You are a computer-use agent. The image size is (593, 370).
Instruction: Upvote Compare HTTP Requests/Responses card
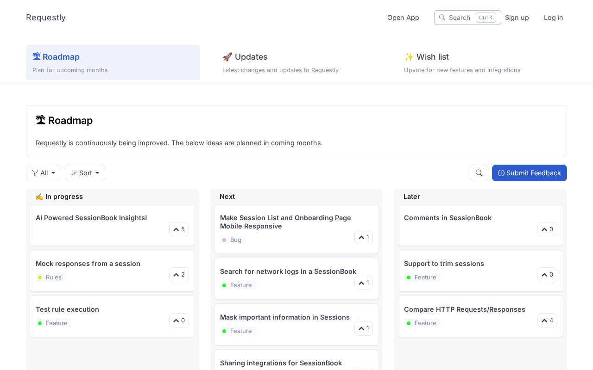pos(547,321)
